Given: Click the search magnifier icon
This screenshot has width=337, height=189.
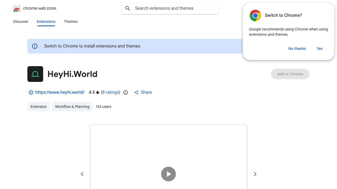Looking at the screenshot, I should 128,8.
